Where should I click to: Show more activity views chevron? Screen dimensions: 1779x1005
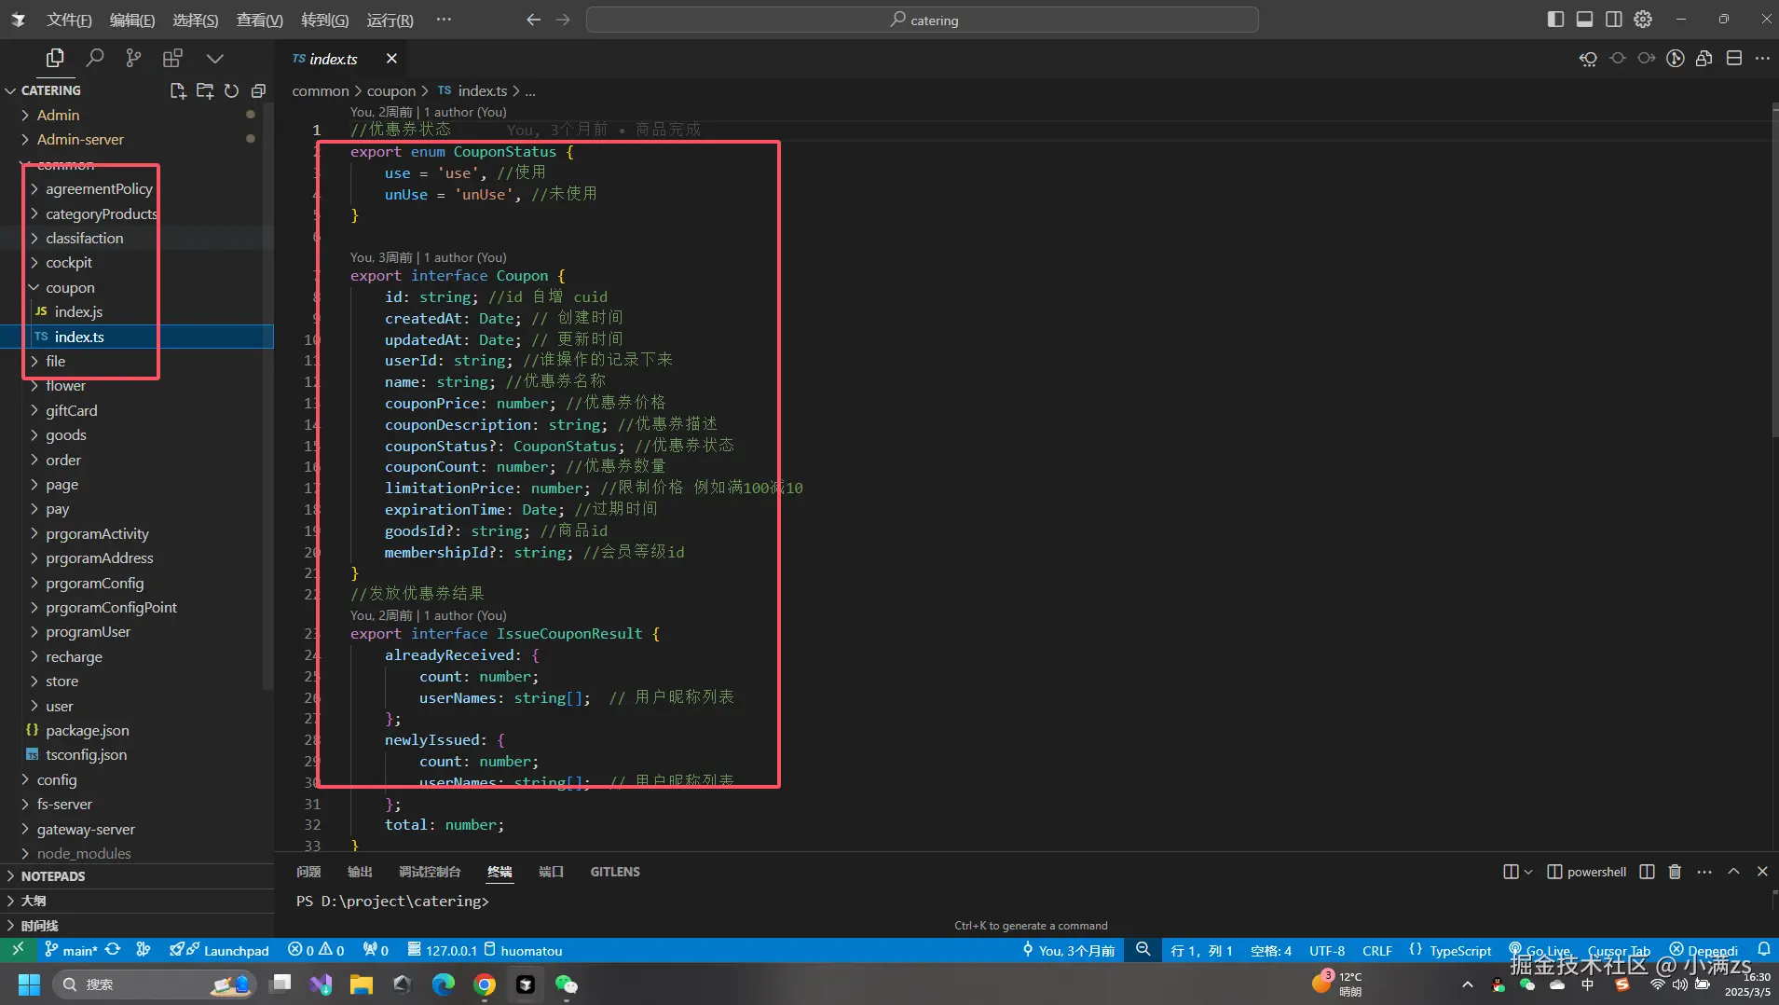[x=214, y=58]
